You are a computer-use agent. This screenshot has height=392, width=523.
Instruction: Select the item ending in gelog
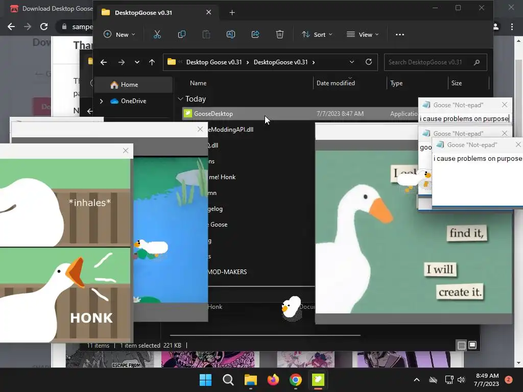coord(215,209)
